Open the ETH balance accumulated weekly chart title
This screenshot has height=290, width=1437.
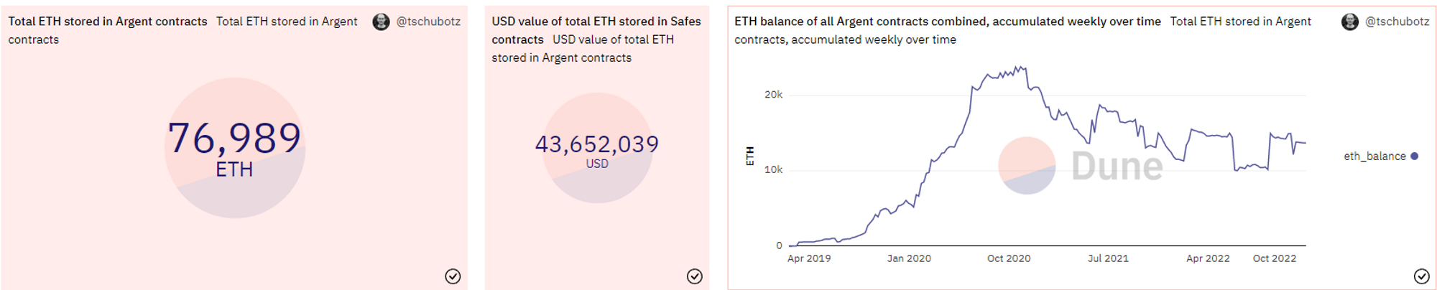(x=948, y=22)
